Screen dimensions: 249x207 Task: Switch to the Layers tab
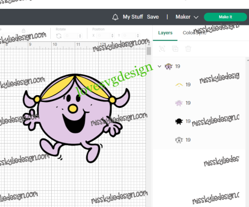tap(165, 33)
